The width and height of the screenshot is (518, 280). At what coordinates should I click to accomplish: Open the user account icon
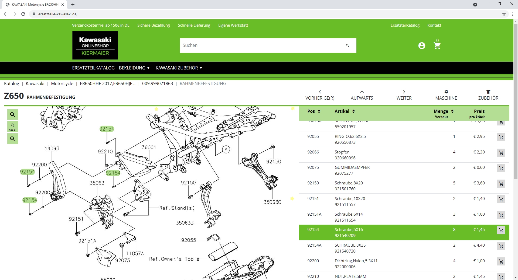[x=422, y=46]
